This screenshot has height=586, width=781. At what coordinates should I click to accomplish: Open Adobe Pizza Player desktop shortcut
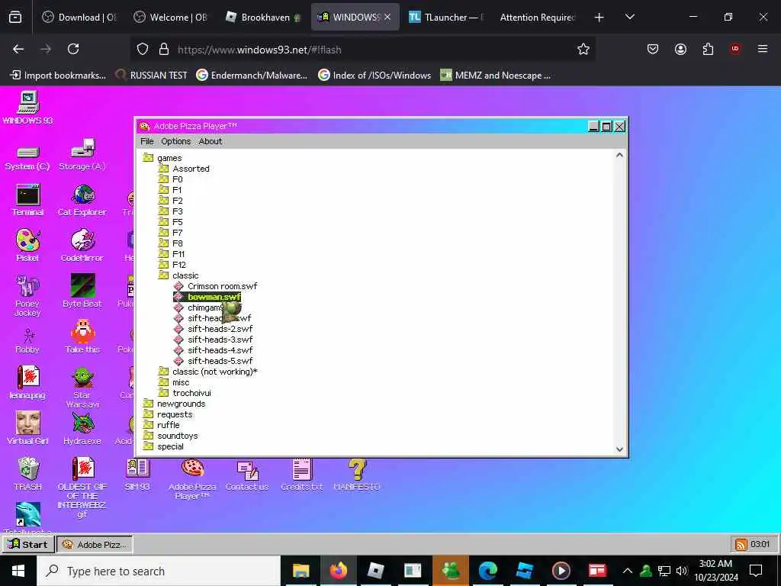tap(192, 479)
